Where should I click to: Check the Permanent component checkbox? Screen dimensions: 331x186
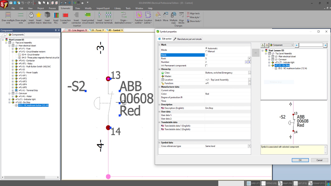tap(206, 66)
